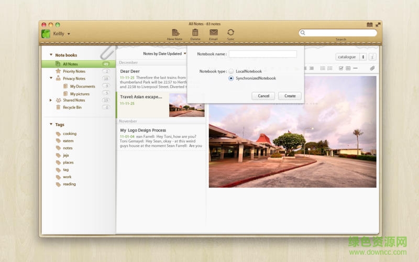The width and height of the screenshot is (419, 262).
Task: Insert a table using the table icon
Action: pos(348,68)
